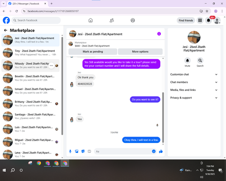Screen dimensions: 226x181
Task: Focus the Search Facebook field
Action: coord(36,20)
